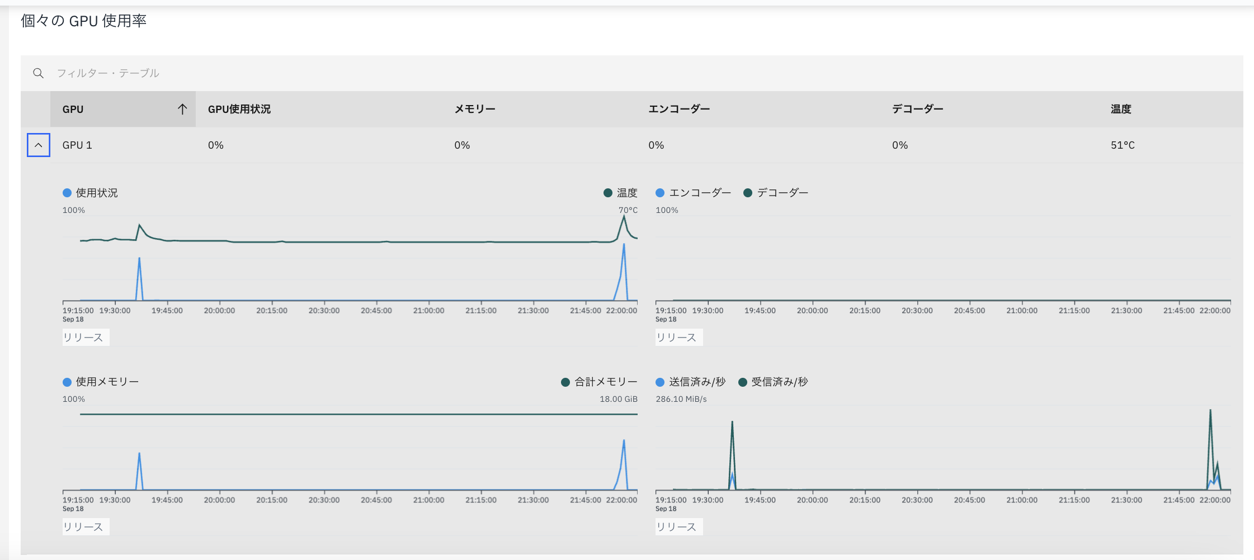Click the ascending sort arrow in GPU column
1254x560 pixels.
coord(182,109)
